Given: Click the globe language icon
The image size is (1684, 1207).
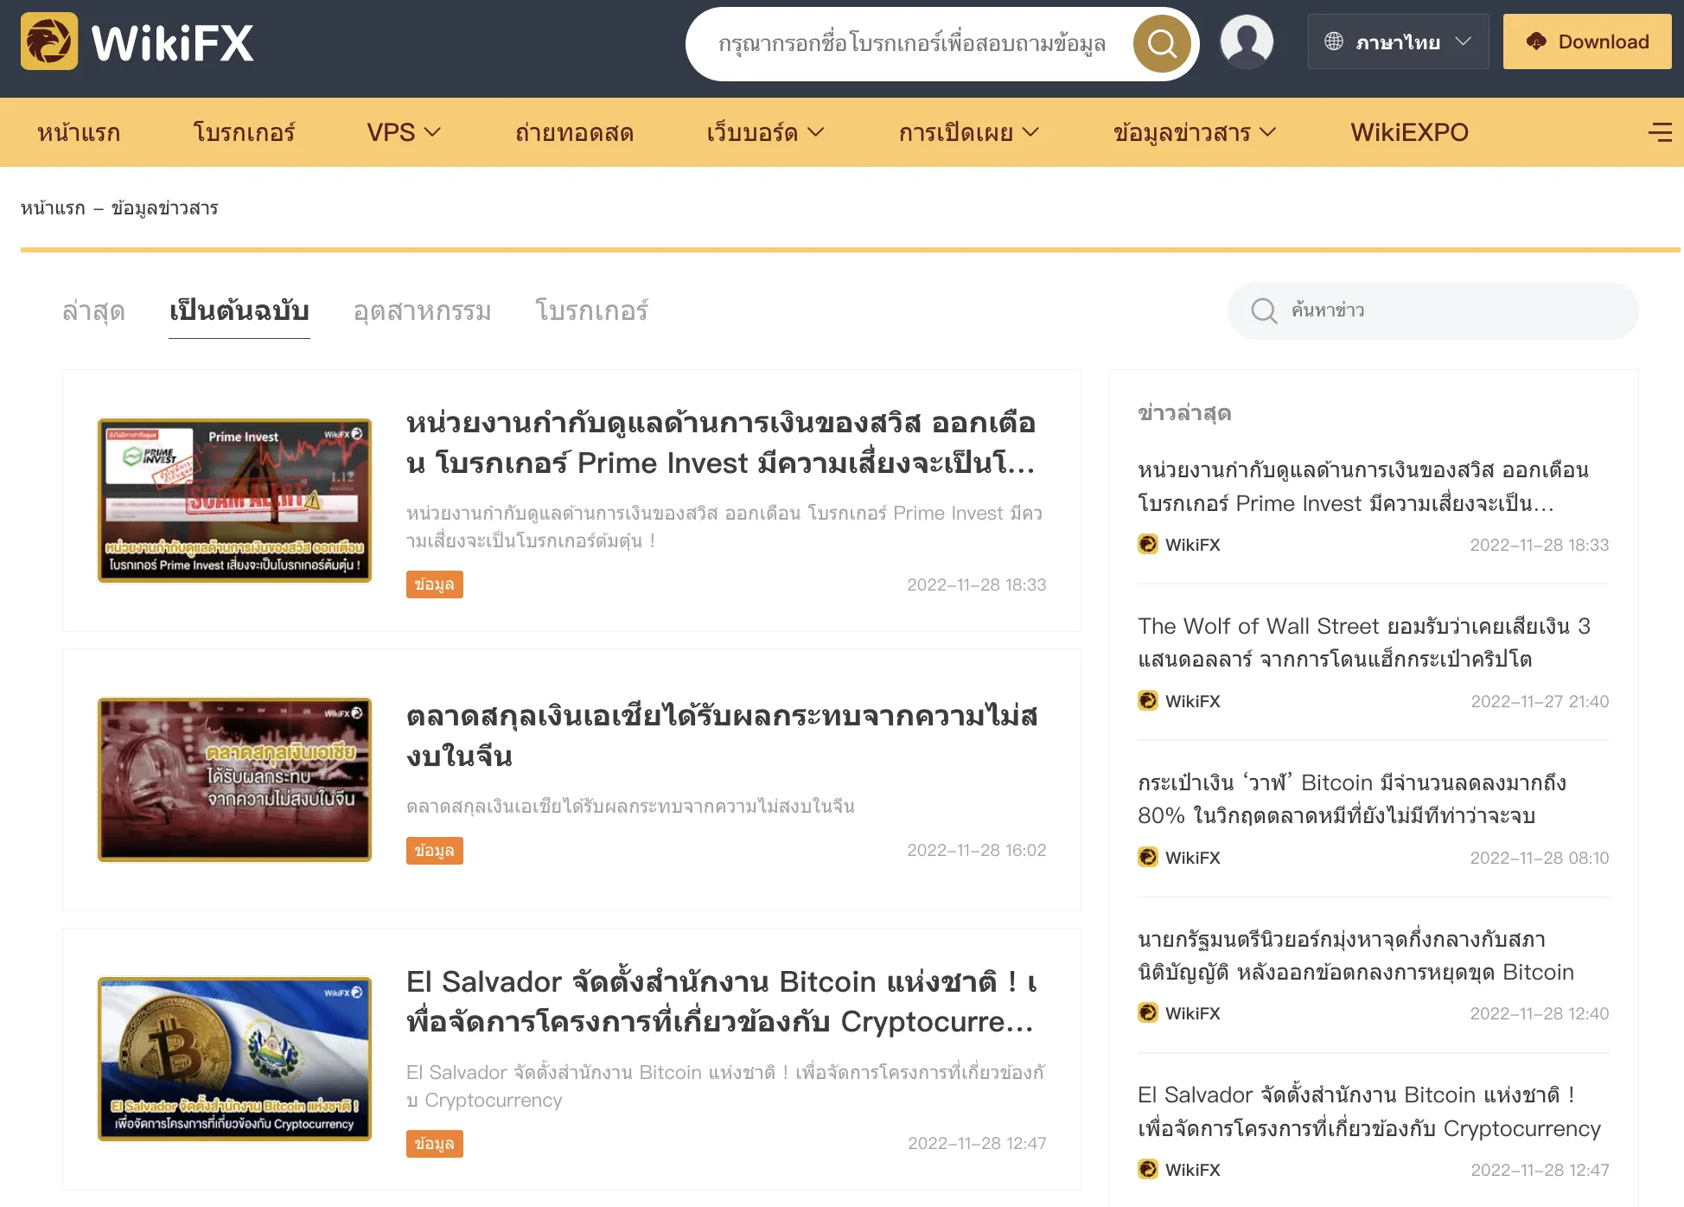Looking at the screenshot, I should [1334, 42].
